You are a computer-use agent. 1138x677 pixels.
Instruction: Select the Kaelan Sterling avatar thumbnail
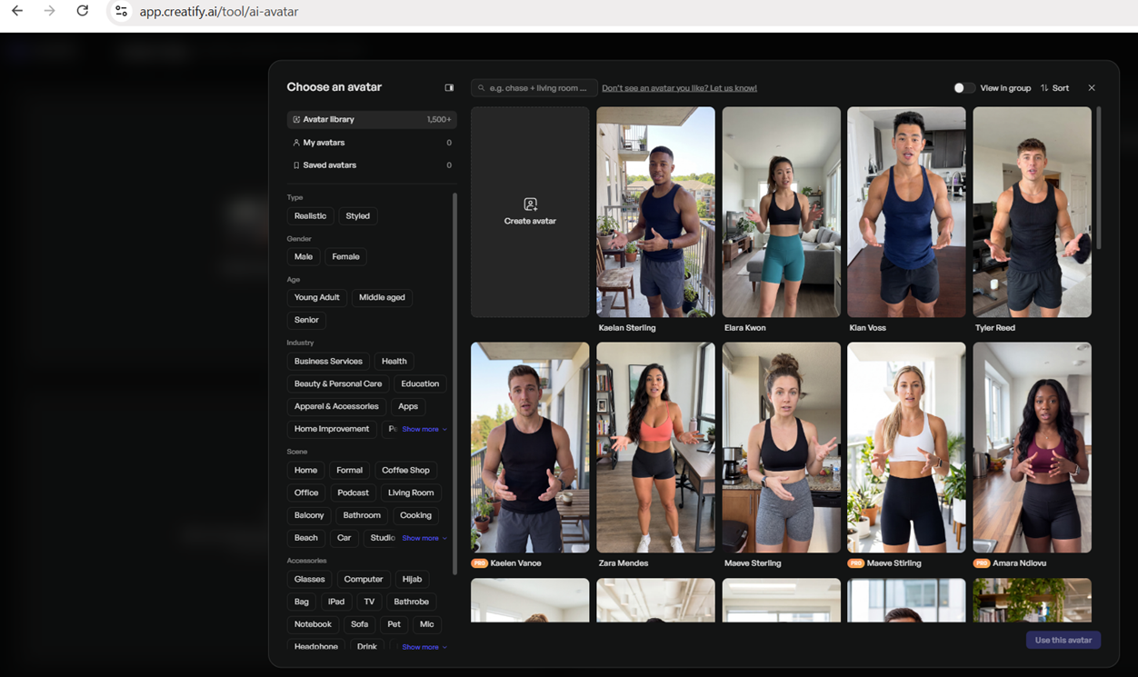coord(655,212)
